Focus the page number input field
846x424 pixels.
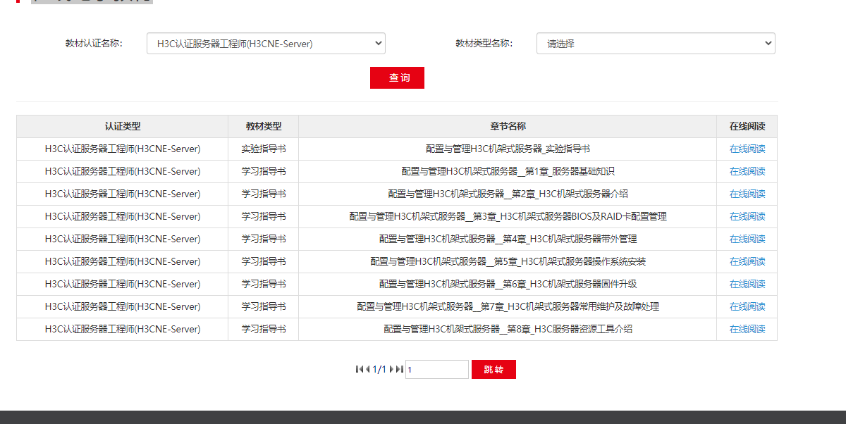click(x=437, y=369)
